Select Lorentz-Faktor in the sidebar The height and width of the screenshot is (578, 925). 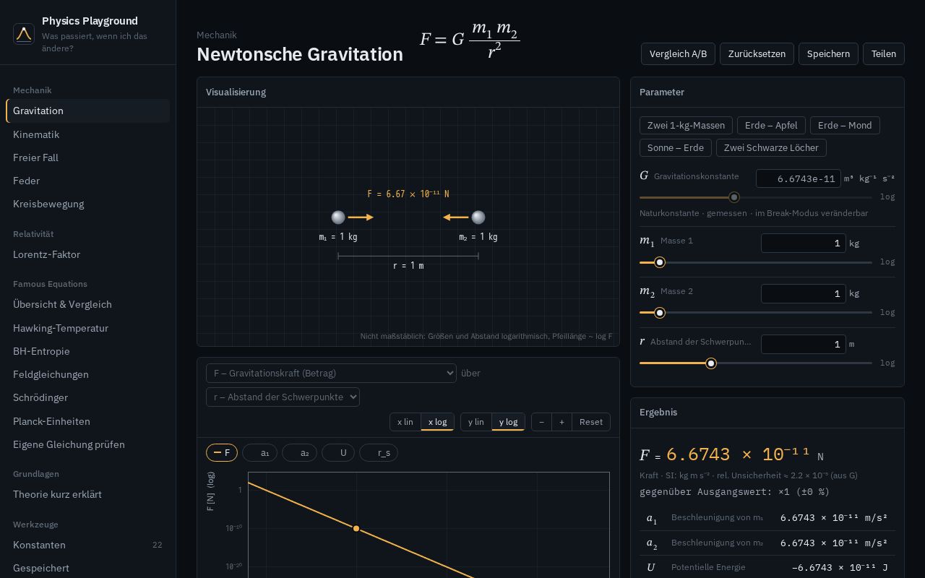pyautogui.click(x=88, y=254)
